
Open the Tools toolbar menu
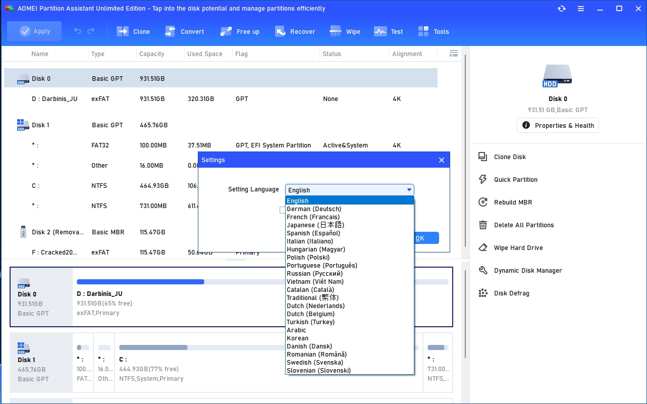434,31
